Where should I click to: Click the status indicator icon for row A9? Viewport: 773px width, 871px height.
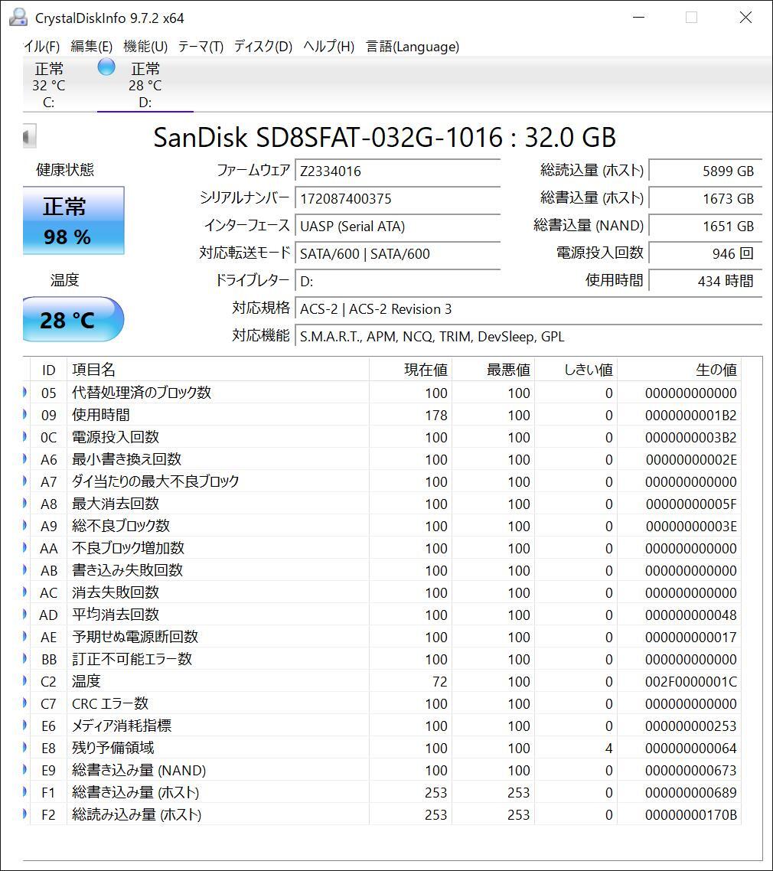tap(26, 526)
